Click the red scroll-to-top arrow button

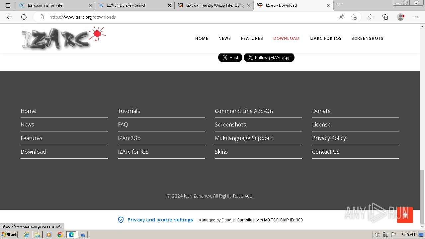[x=405, y=215]
